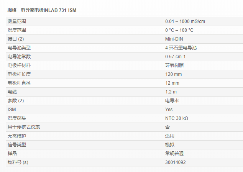Click the 参数 (2) label
This screenshot has width=243, height=172.
16,101
